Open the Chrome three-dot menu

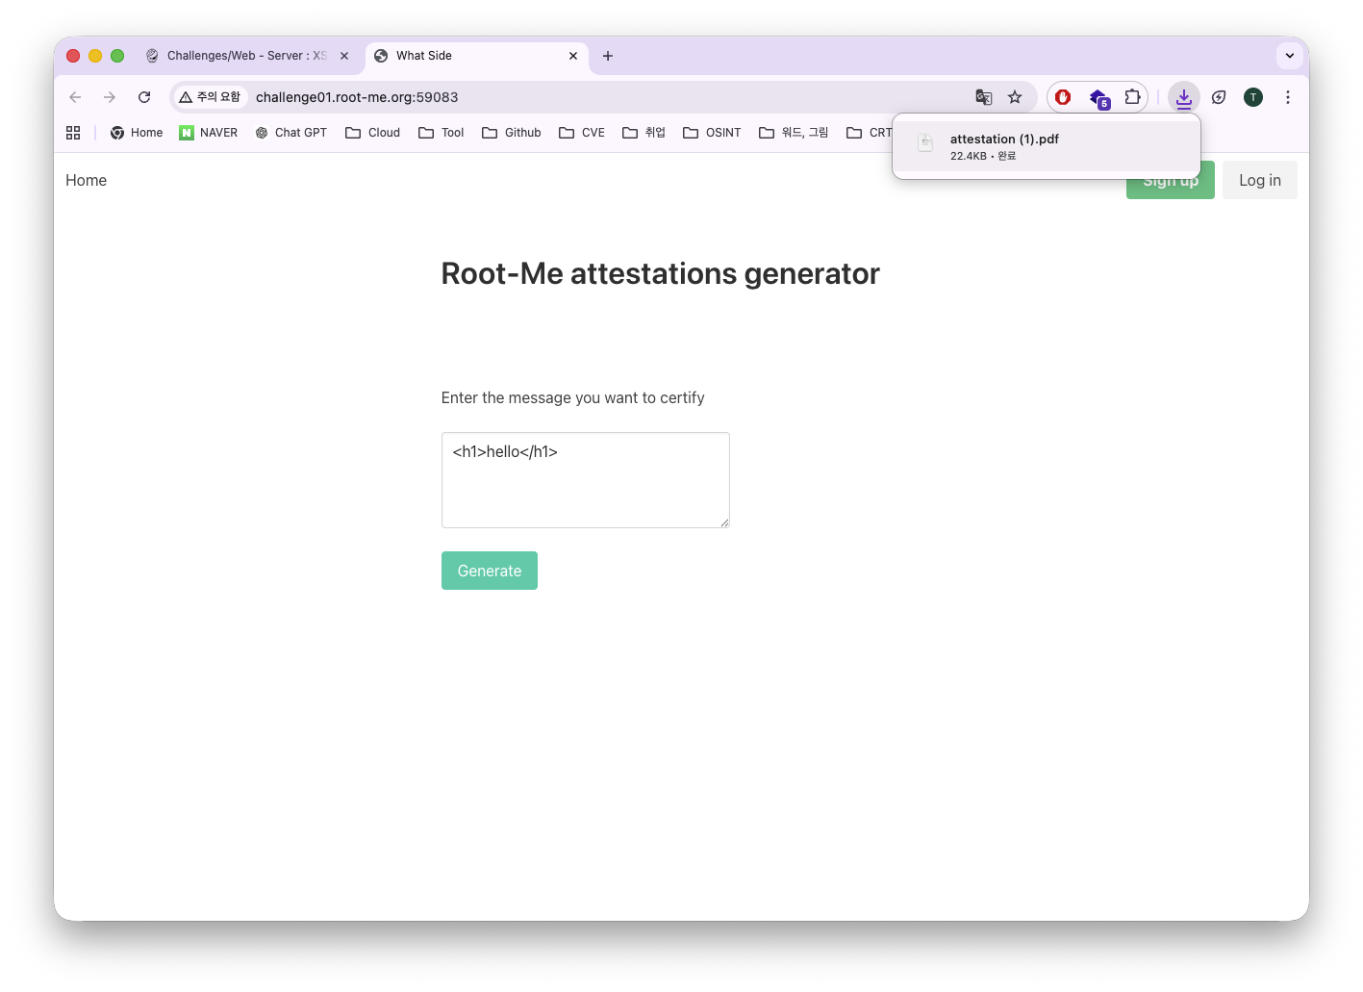point(1288,97)
